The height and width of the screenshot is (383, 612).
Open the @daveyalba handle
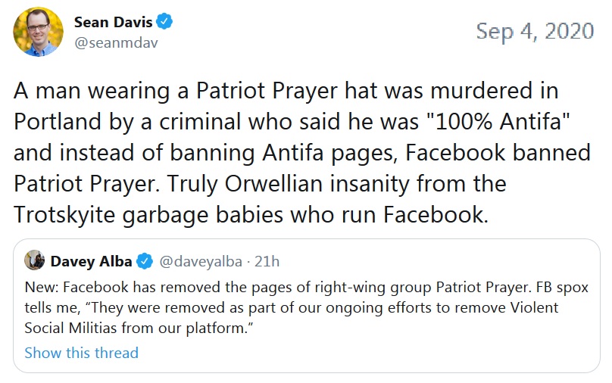pyautogui.click(x=201, y=261)
